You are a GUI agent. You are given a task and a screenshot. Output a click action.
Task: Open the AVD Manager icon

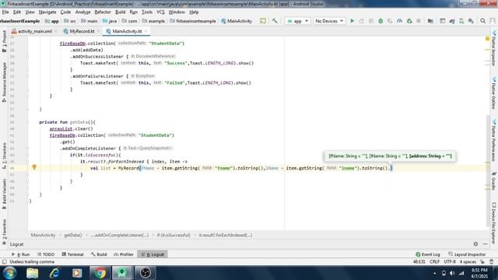click(x=461, y=21)
